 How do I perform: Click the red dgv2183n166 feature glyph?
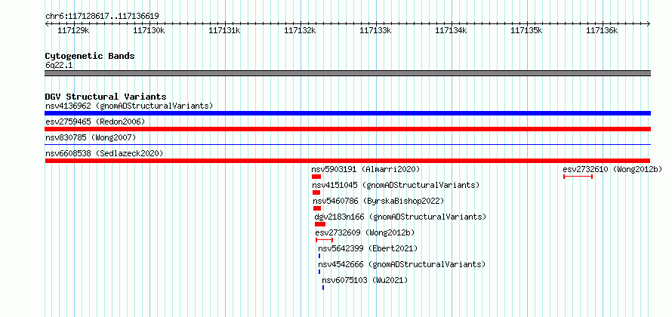(320, 224)
